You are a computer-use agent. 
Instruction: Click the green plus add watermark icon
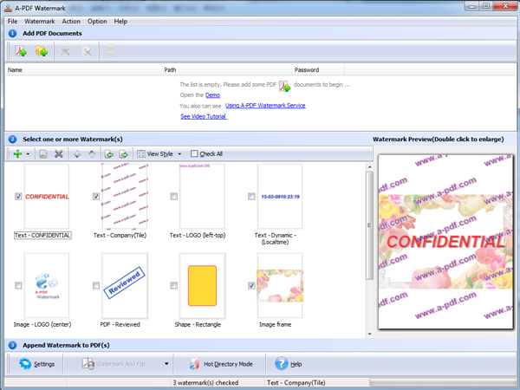pyautogui.click(x=17, y=154)
